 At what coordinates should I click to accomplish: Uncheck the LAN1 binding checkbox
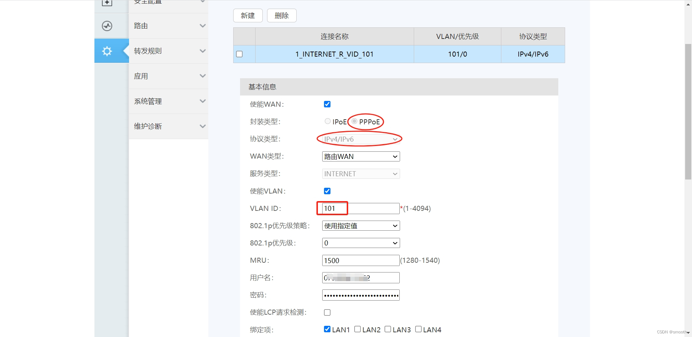pos(327,329)
